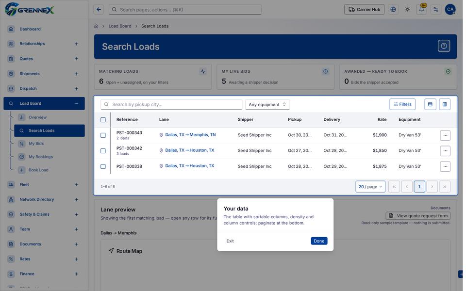Open row actions for PST-000343
Screen dimensions: 466x291
pyautogui.click(x=445, y=135)
